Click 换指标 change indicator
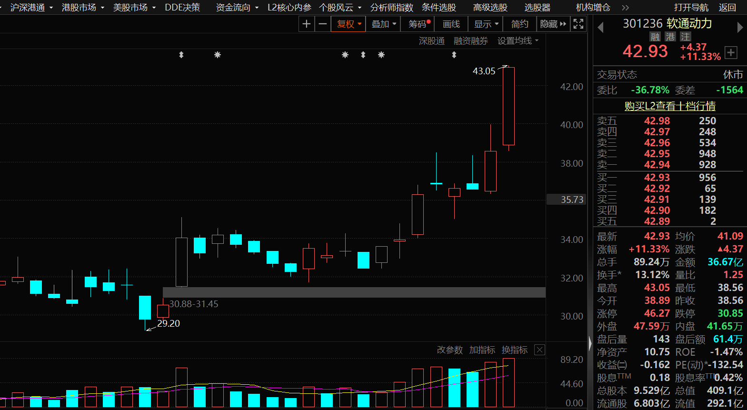 click(x=514, y=350)
